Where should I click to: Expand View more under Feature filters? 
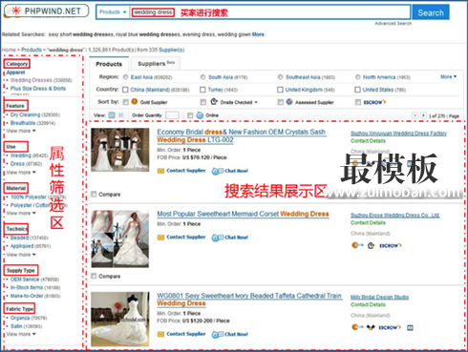point(21,131)
